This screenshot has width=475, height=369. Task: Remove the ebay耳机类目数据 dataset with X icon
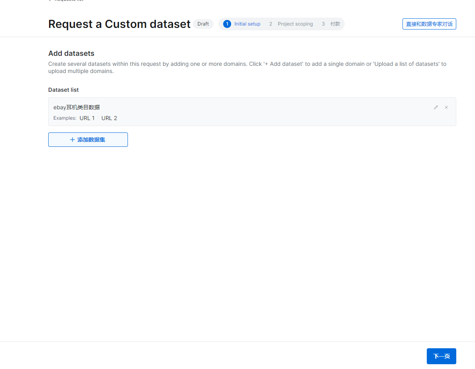[x=446, y=107]
